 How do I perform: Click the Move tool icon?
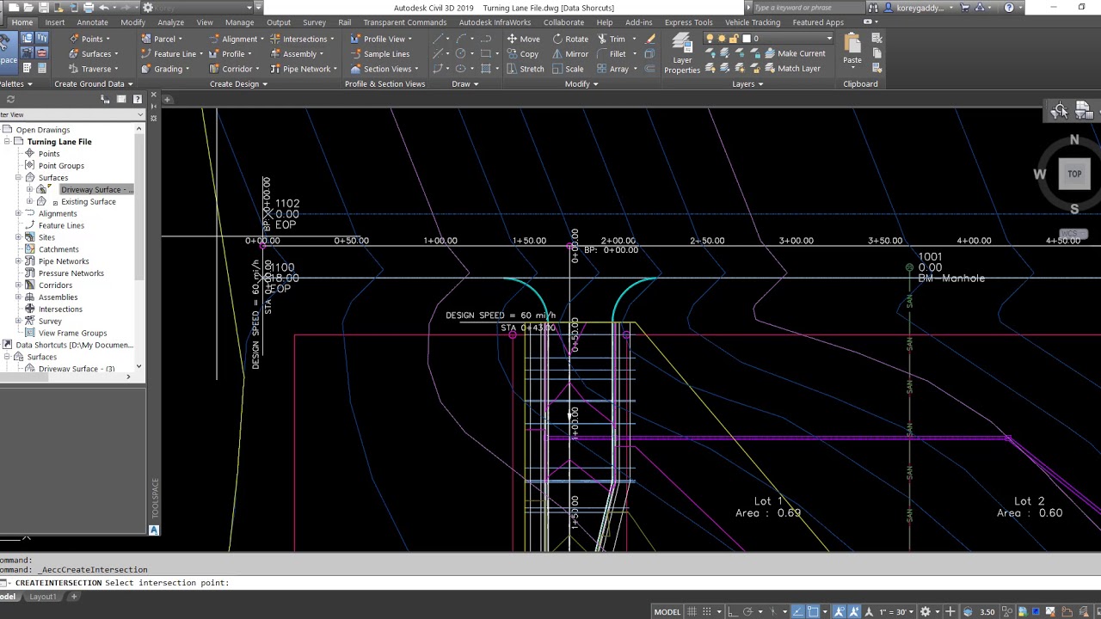tap(512, 39)
